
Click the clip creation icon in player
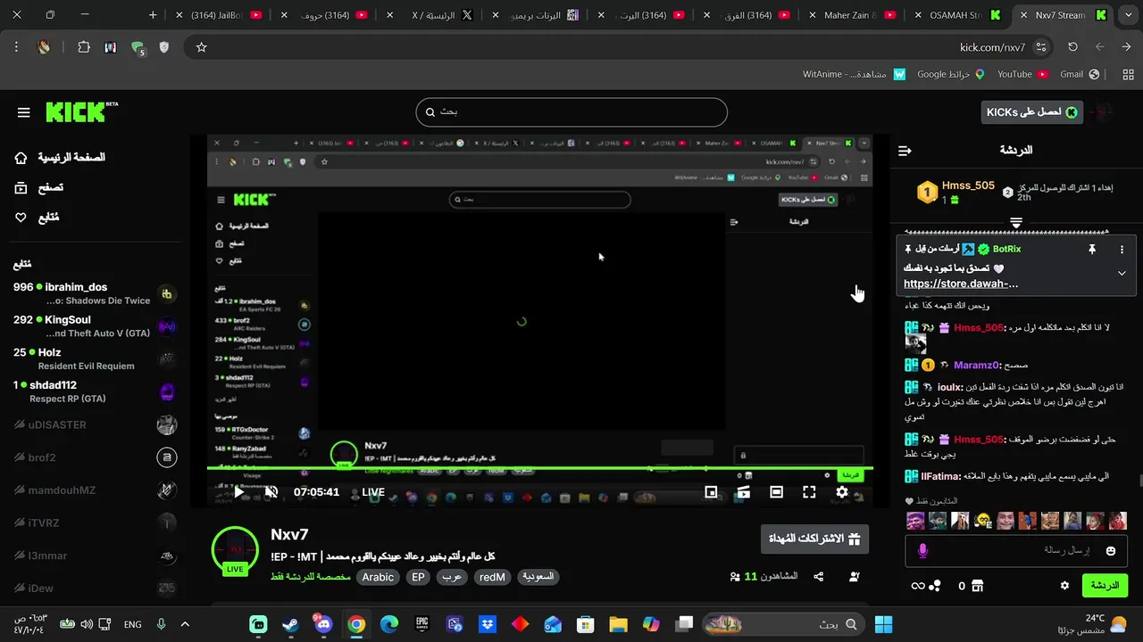click(x=743, y=492)
